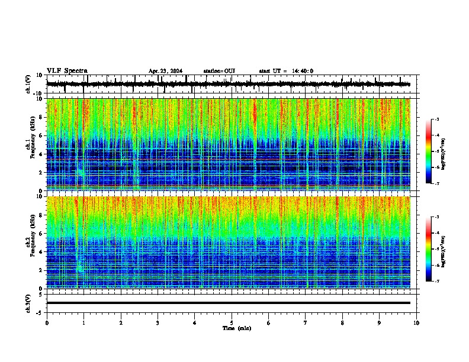Click the ch.2 frequency tick "6"
Viewport: 469px width, 362px height.
[x=41, y=234]
